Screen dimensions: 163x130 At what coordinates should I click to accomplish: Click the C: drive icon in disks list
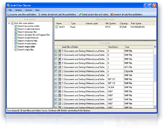pos(61,27)
